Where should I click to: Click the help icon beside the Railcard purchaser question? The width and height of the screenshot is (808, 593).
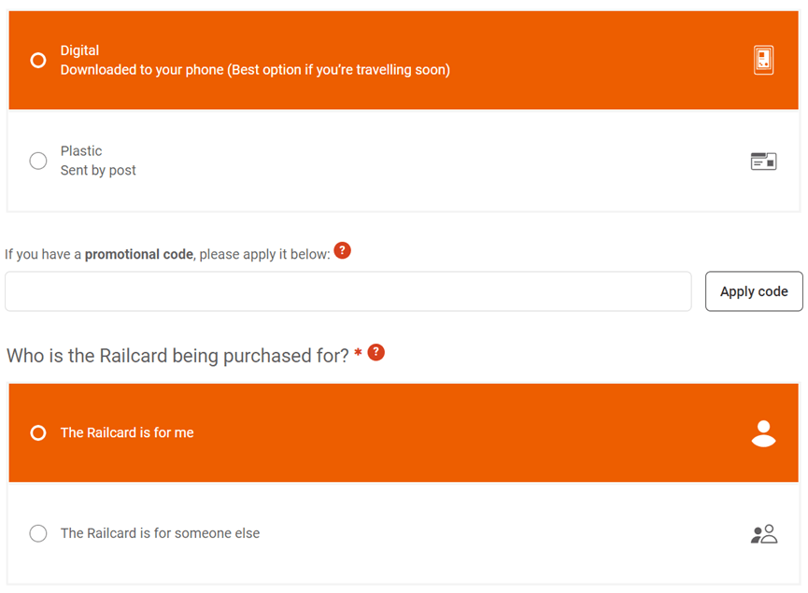point(376,353)
